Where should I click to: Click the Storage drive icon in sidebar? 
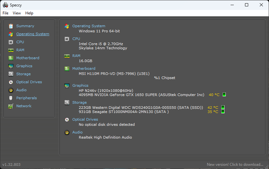11,74
